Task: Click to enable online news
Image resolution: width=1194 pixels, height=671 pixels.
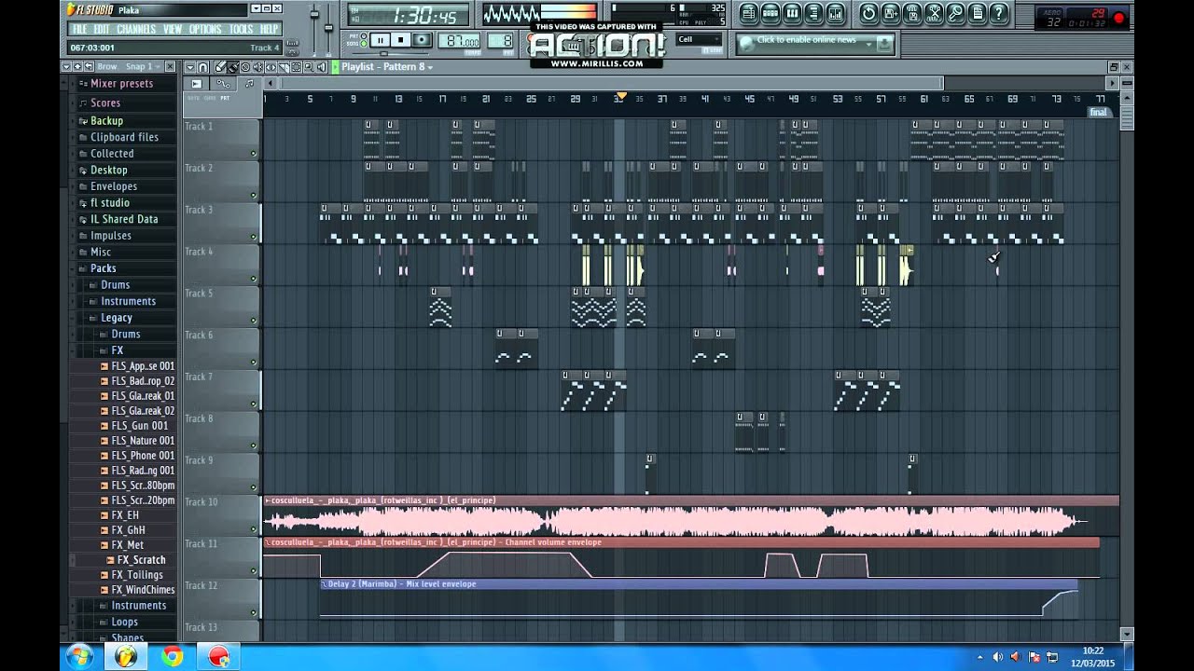Action: 806,40
